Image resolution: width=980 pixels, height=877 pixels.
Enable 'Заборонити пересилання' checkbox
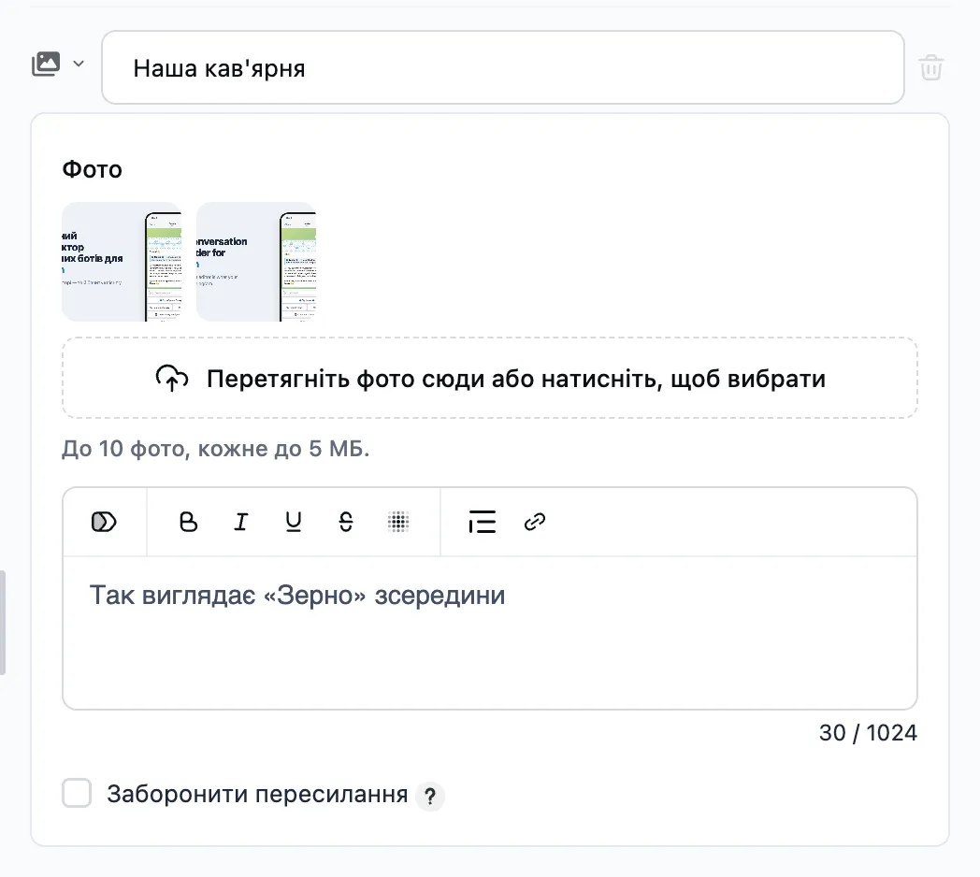pos(77,793)
